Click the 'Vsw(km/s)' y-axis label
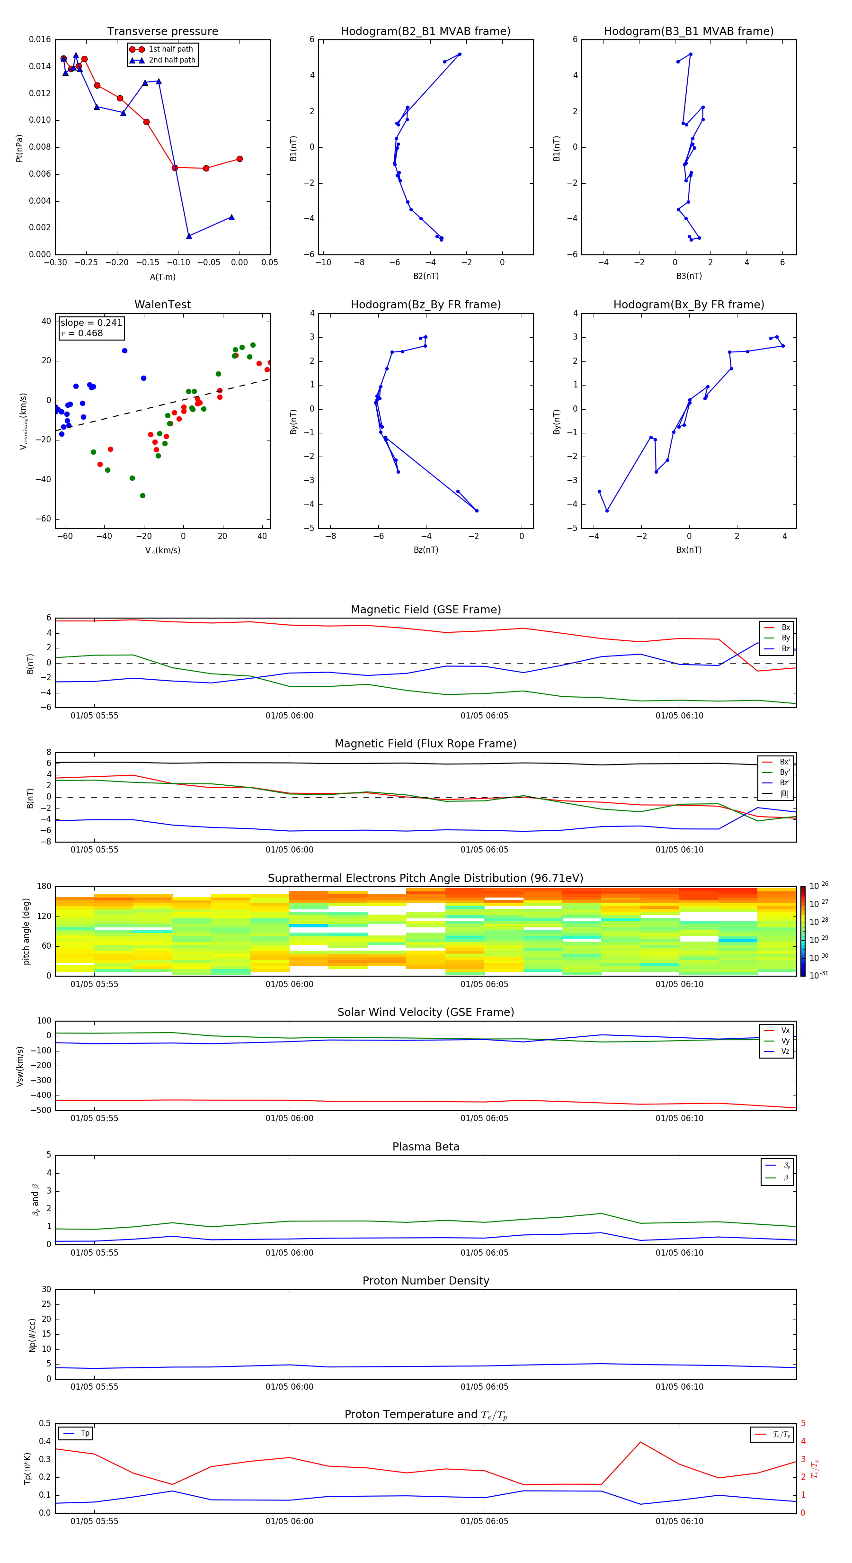 tap(19, 1066)
